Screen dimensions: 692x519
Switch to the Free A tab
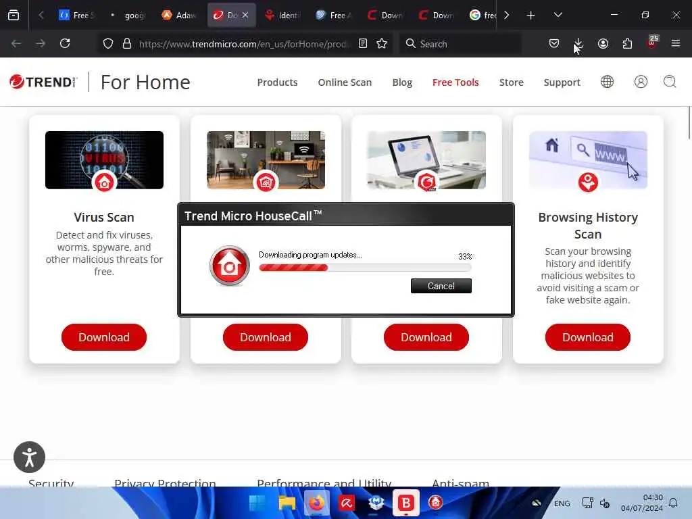point(334,16)
